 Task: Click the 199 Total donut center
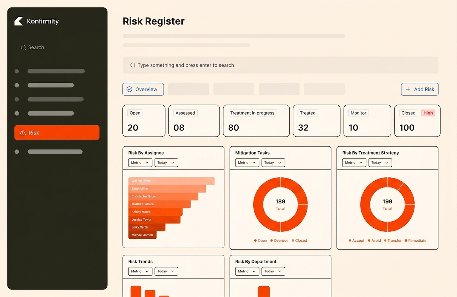387,205
